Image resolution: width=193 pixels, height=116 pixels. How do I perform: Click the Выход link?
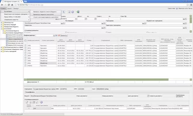pyautogui.click(x=190, y=8)
